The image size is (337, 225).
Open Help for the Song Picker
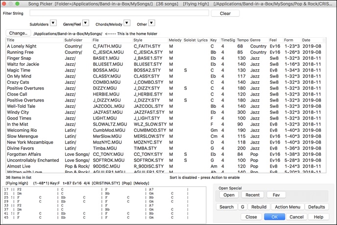coord(318,217)
